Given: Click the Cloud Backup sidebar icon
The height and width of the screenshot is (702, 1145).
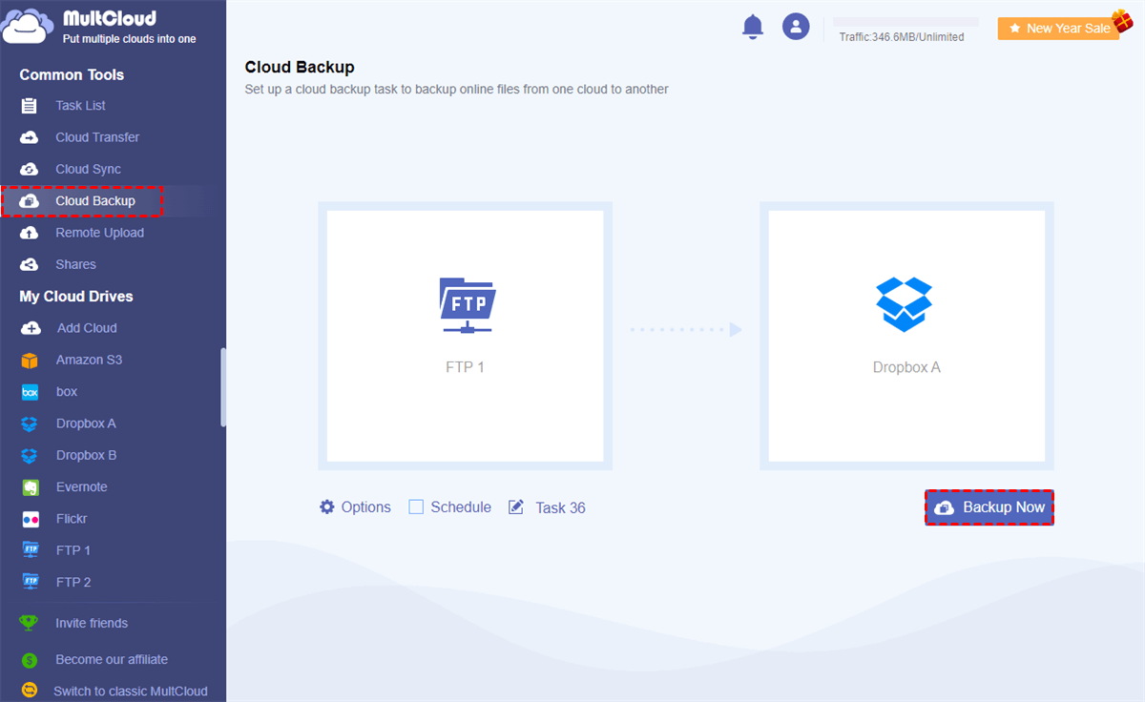Looking at the screenshot, I should (x=30, y=201).
